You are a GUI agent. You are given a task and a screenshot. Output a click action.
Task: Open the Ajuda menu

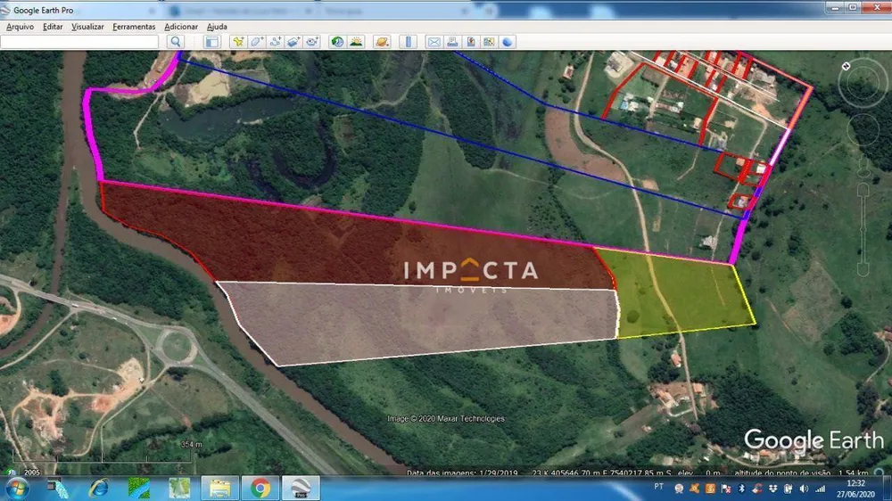point(217,27)
